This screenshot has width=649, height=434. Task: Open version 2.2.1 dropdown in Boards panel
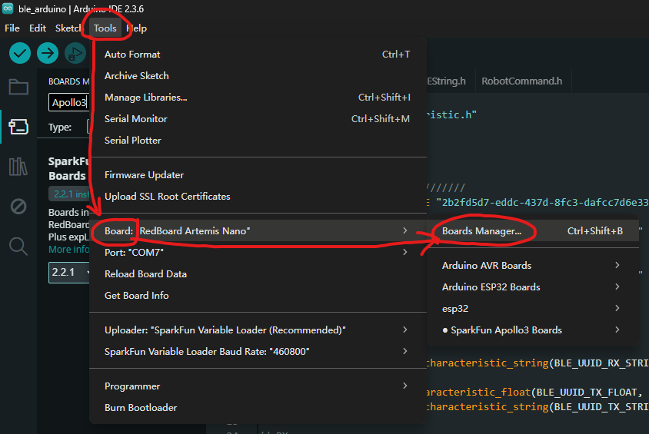[x=68, y=272]
